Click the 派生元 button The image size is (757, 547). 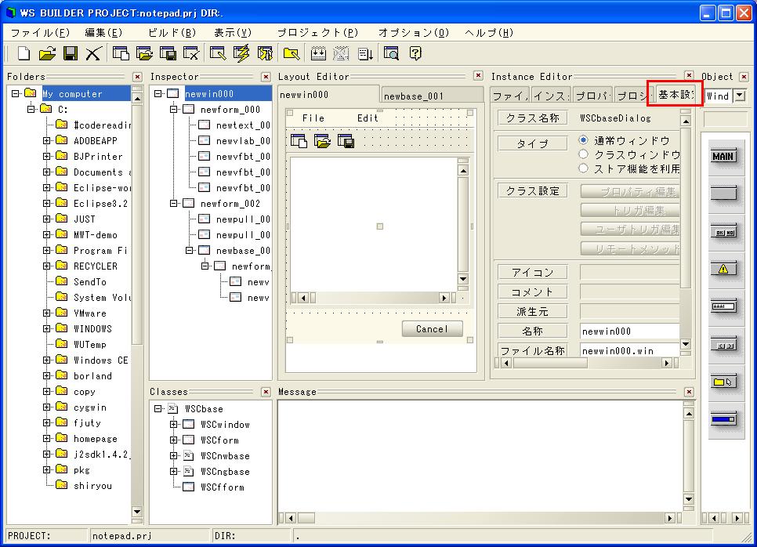(x=533, y=311)
